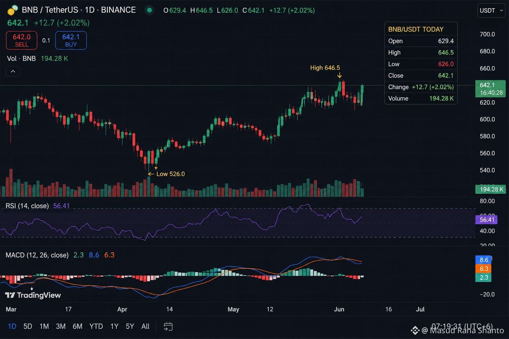The width and height of the screenshot is (509, 339).
Task: Select the 5D time range
Action: tap(28, 326)
